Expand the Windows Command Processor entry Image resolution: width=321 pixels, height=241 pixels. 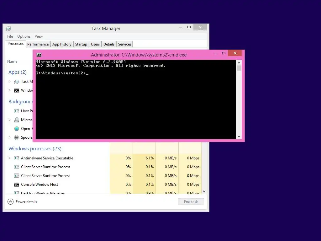[x=9, y=90]
